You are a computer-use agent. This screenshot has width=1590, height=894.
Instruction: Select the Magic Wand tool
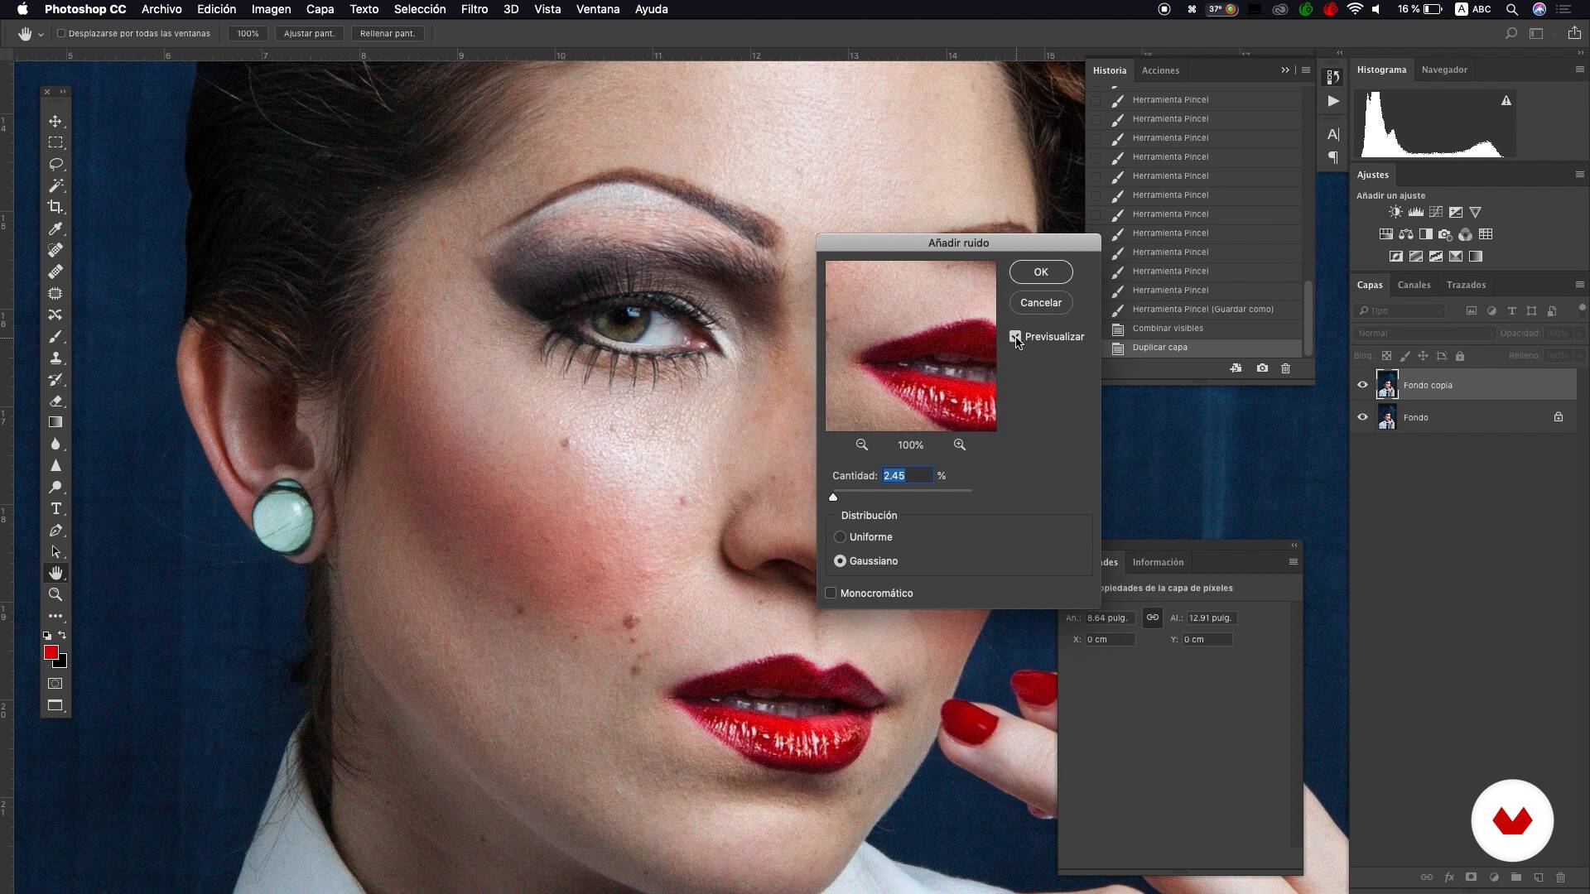55,185
